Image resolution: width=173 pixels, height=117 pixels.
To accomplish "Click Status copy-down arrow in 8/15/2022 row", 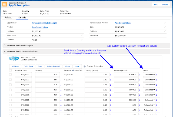I will click(157, 105).
